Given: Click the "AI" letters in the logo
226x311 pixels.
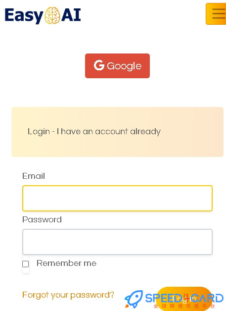Looking at the screenshot, I should point(71,15).
